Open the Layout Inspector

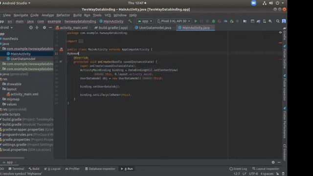pos(266,169)
